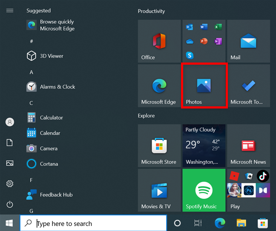Open Calculator from the app list
The width and height of the screenshot is (276, 231).
(45, 117)
